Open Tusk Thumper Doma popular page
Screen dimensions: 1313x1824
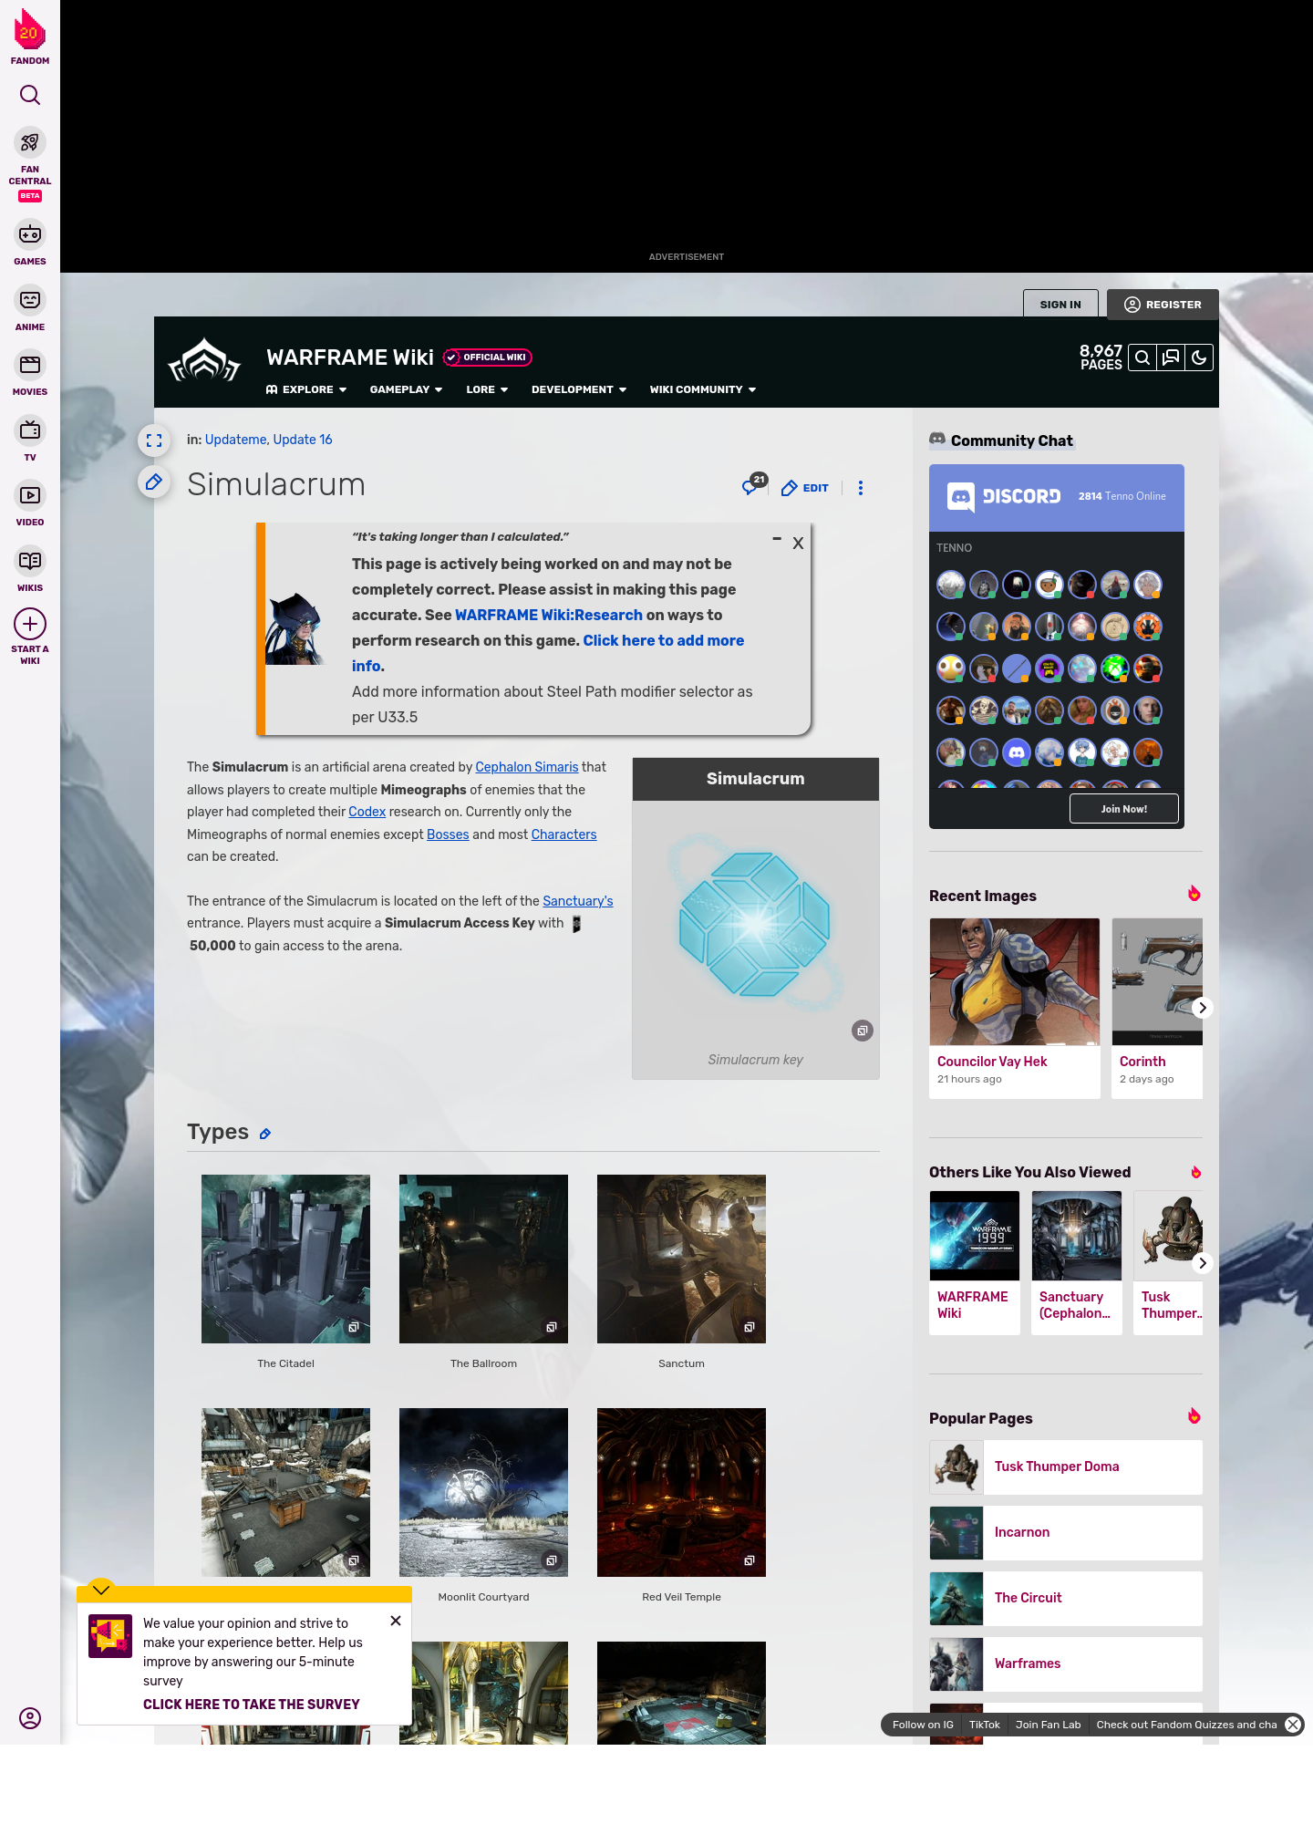(1066, 1466)
